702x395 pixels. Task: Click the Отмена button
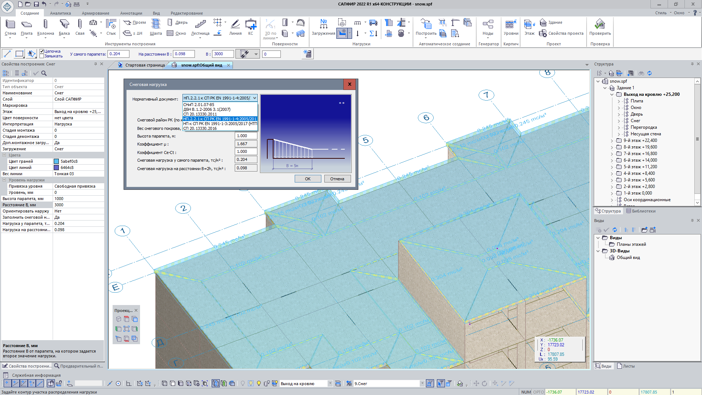[337, 179]
